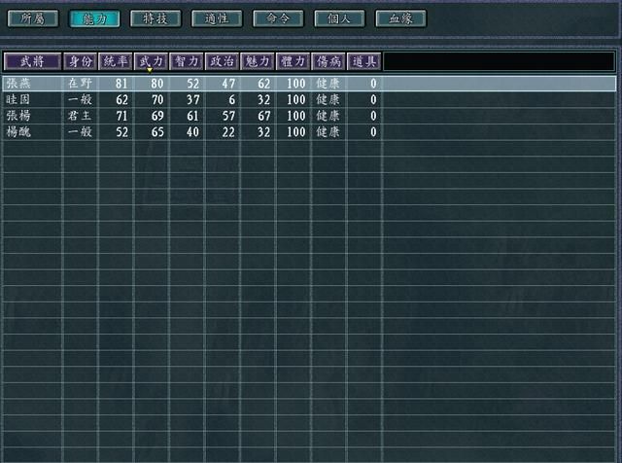This screenshot has width=622, height=463.
Task: Sort by 魅力 column header
Action: coord(258,61)
